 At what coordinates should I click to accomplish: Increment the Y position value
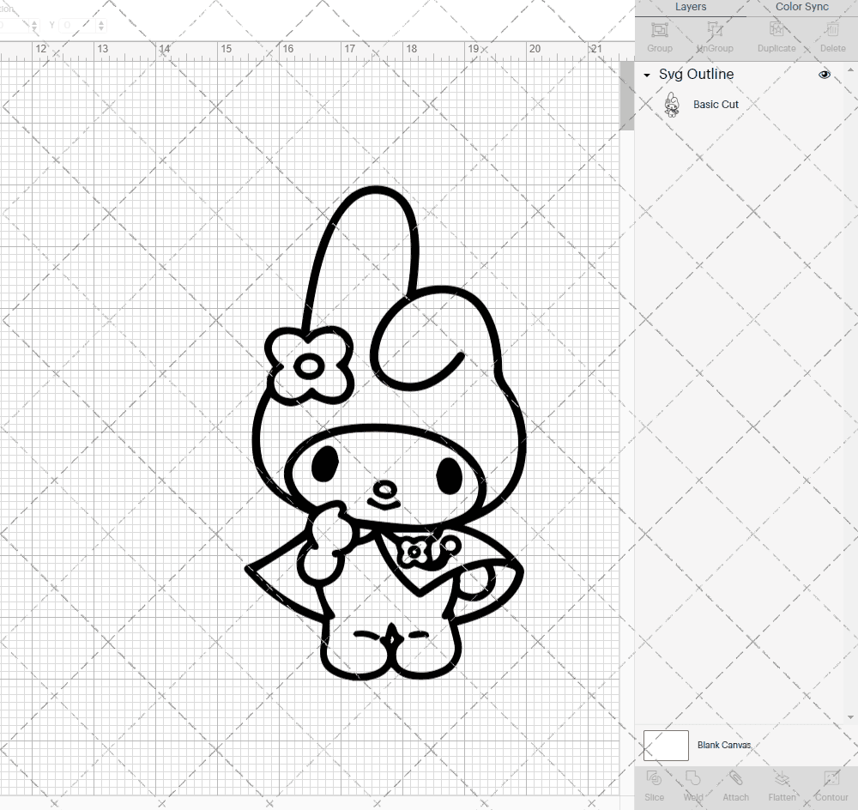[101, 21]
